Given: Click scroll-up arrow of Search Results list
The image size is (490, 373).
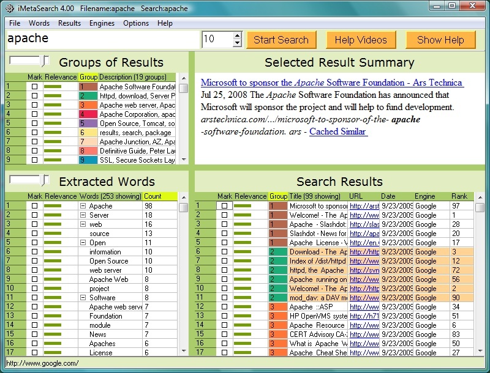Looking at the screenshot, I should pyautogui.click(x=480, y=198).
